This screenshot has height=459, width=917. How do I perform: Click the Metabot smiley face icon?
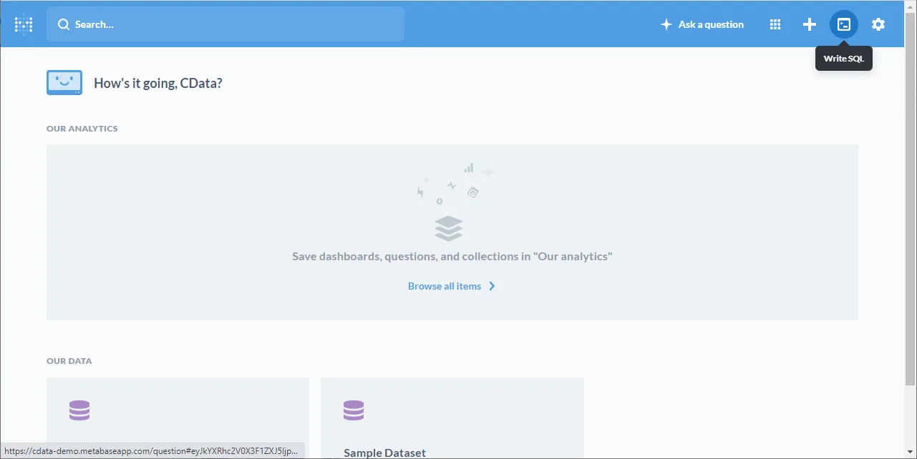(x=64, y=82)
